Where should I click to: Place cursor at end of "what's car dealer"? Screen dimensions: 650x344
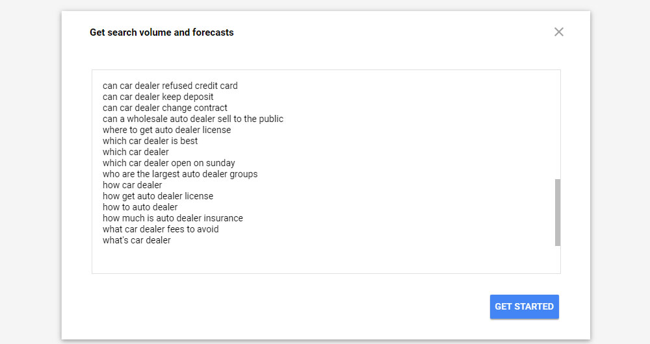pos(172,240)
